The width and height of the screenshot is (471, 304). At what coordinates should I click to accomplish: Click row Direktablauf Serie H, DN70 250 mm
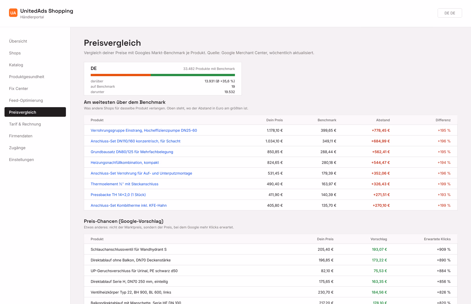(x=271, y=281)
